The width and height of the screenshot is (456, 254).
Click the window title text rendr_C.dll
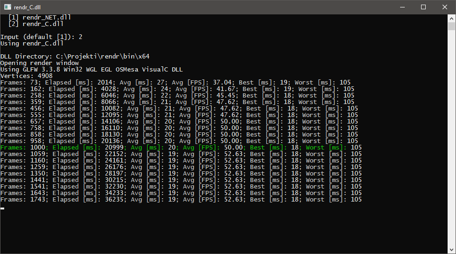(x=27, y=7)
